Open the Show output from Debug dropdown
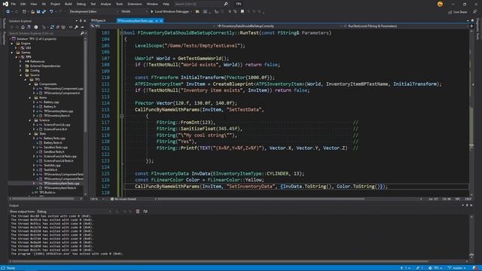482x271 pixels. (x=74, y=212)
